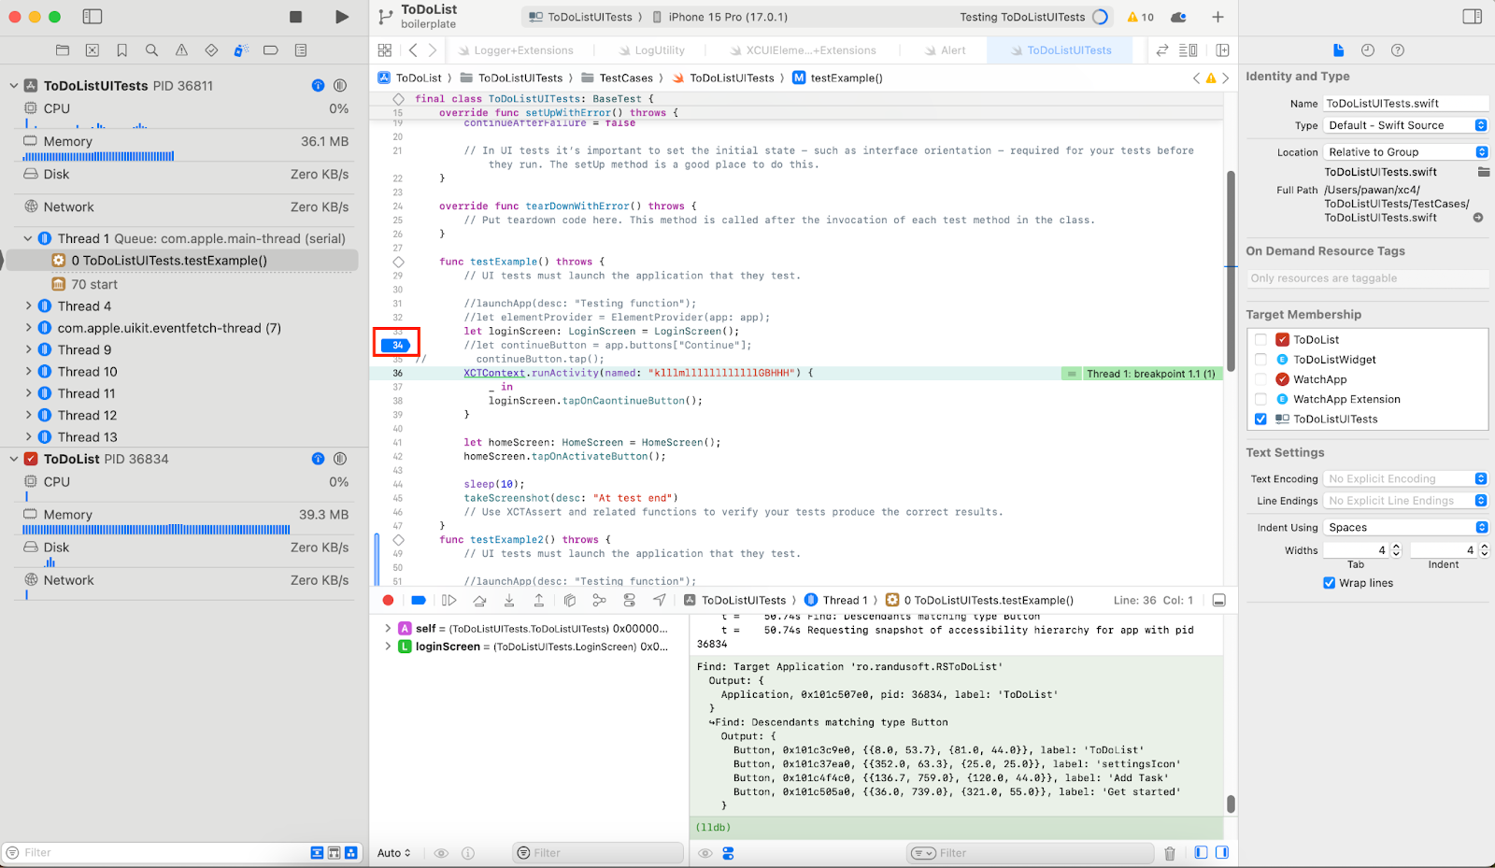1495x868 pixels.
Task: Open the related items grid menu
Action: 385,50
